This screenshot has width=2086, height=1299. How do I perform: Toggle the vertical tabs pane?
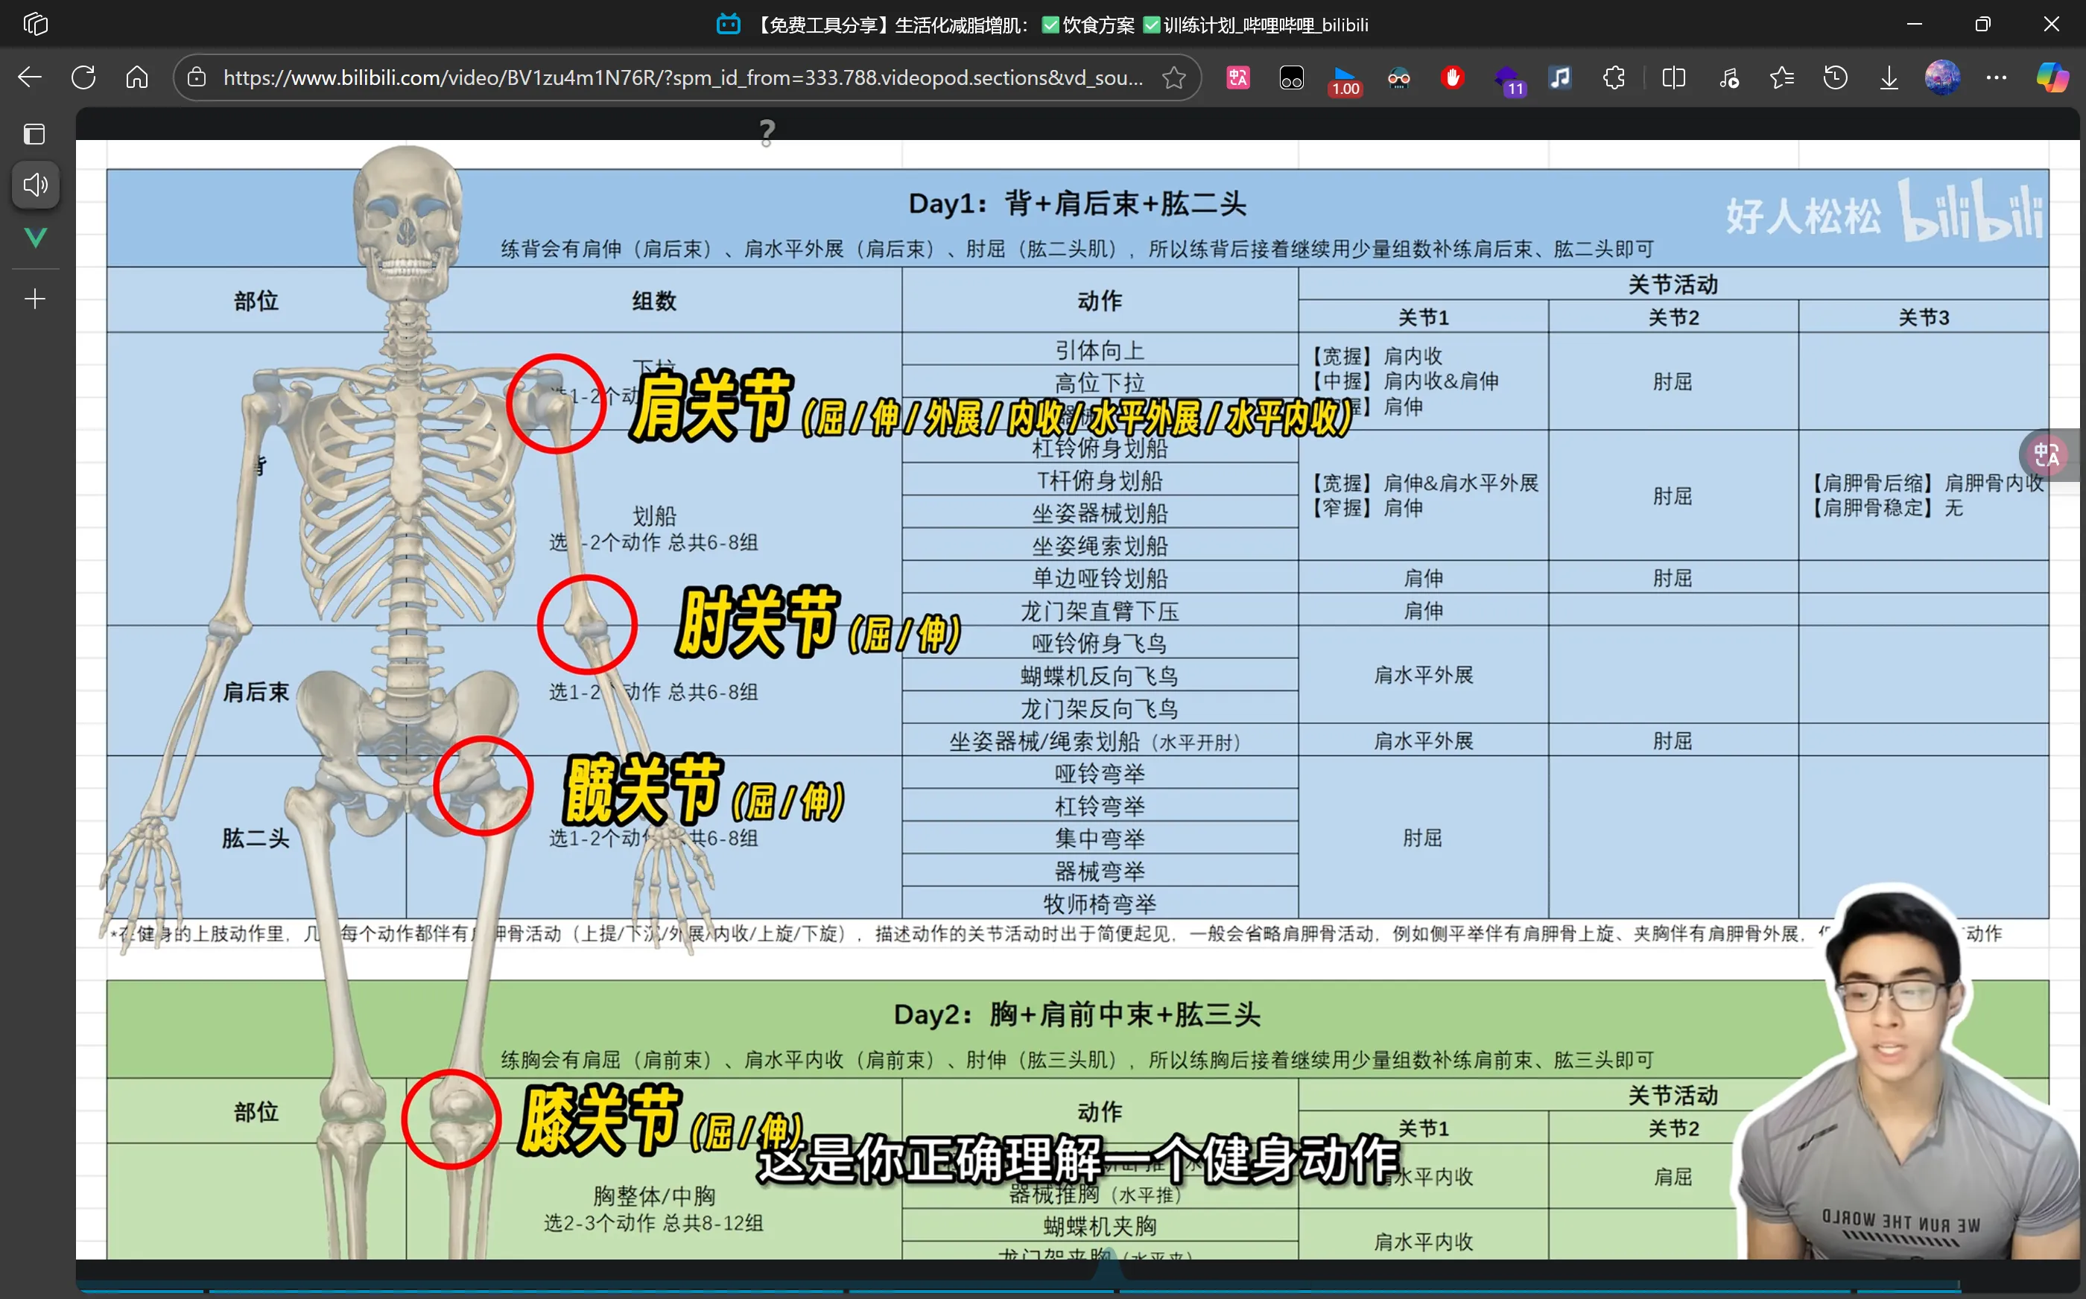tap(34, 134)
